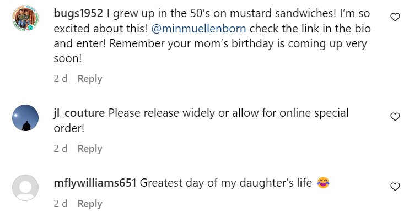The height and width of the screenshot is (223, 409).
Task: Open mflywilliams651's default avatar
Action: [25, 188]
